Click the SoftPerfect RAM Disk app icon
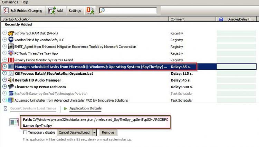Image resolution: width=259 pixels, height=147 pixels. [11, 33]
